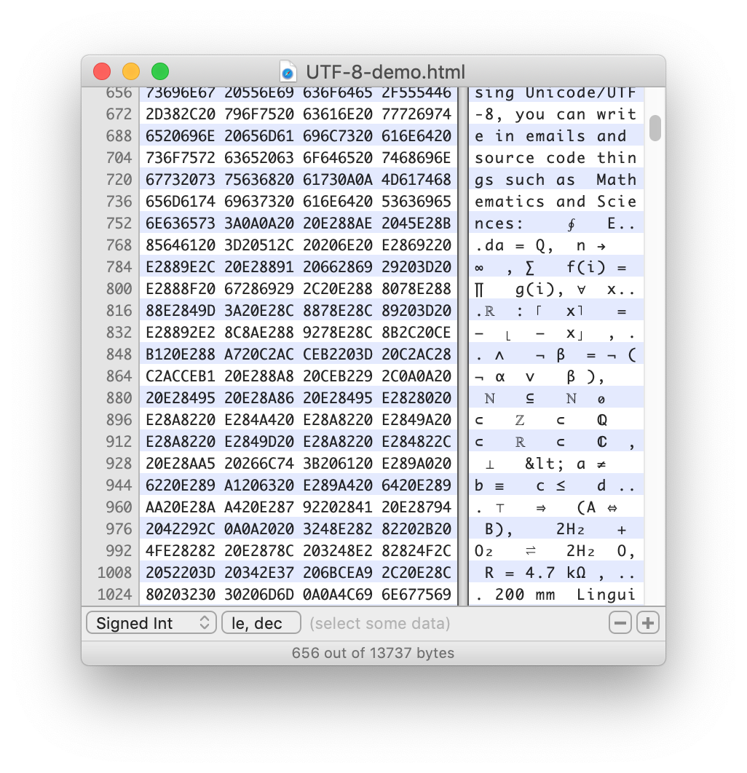Click the vertical scrollbar on the right edge

coord(654,127)
